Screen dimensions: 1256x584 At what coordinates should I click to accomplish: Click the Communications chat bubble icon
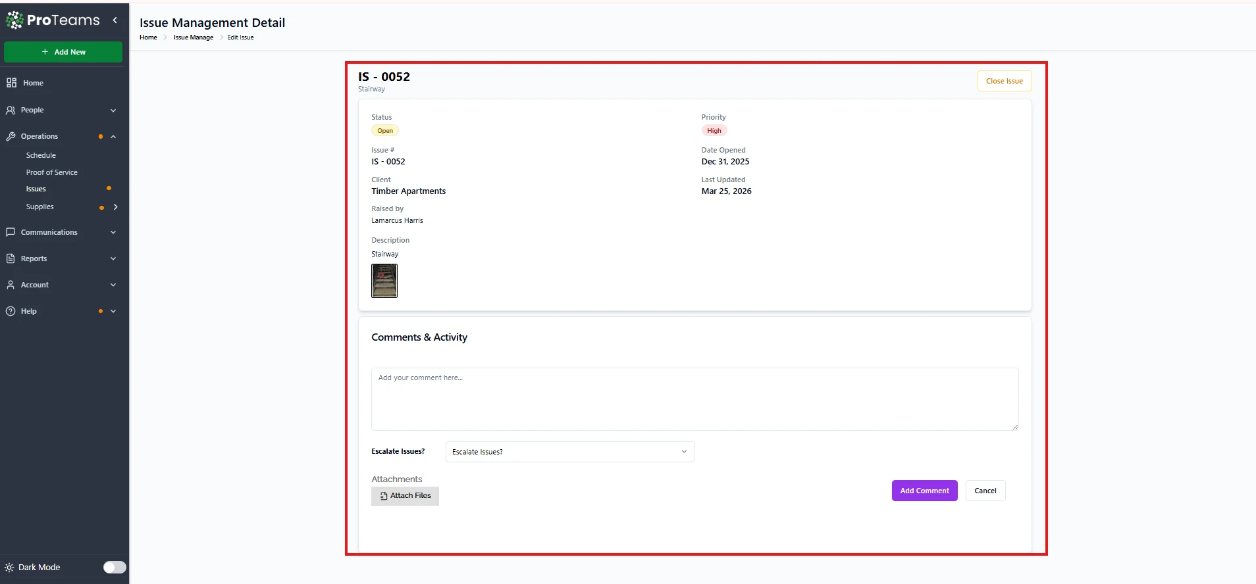point(11,232)
